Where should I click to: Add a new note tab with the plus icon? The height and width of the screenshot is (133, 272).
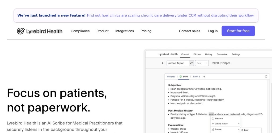(204, 77)
